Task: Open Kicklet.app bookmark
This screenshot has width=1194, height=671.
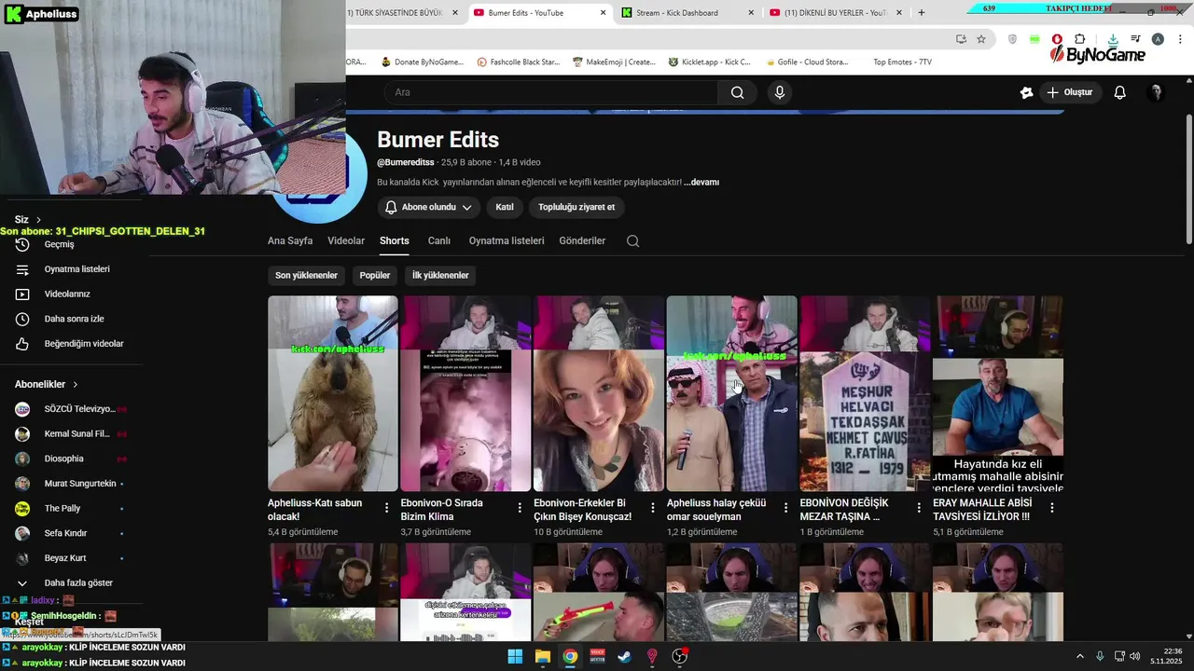Action: click(x=709, y=62)
